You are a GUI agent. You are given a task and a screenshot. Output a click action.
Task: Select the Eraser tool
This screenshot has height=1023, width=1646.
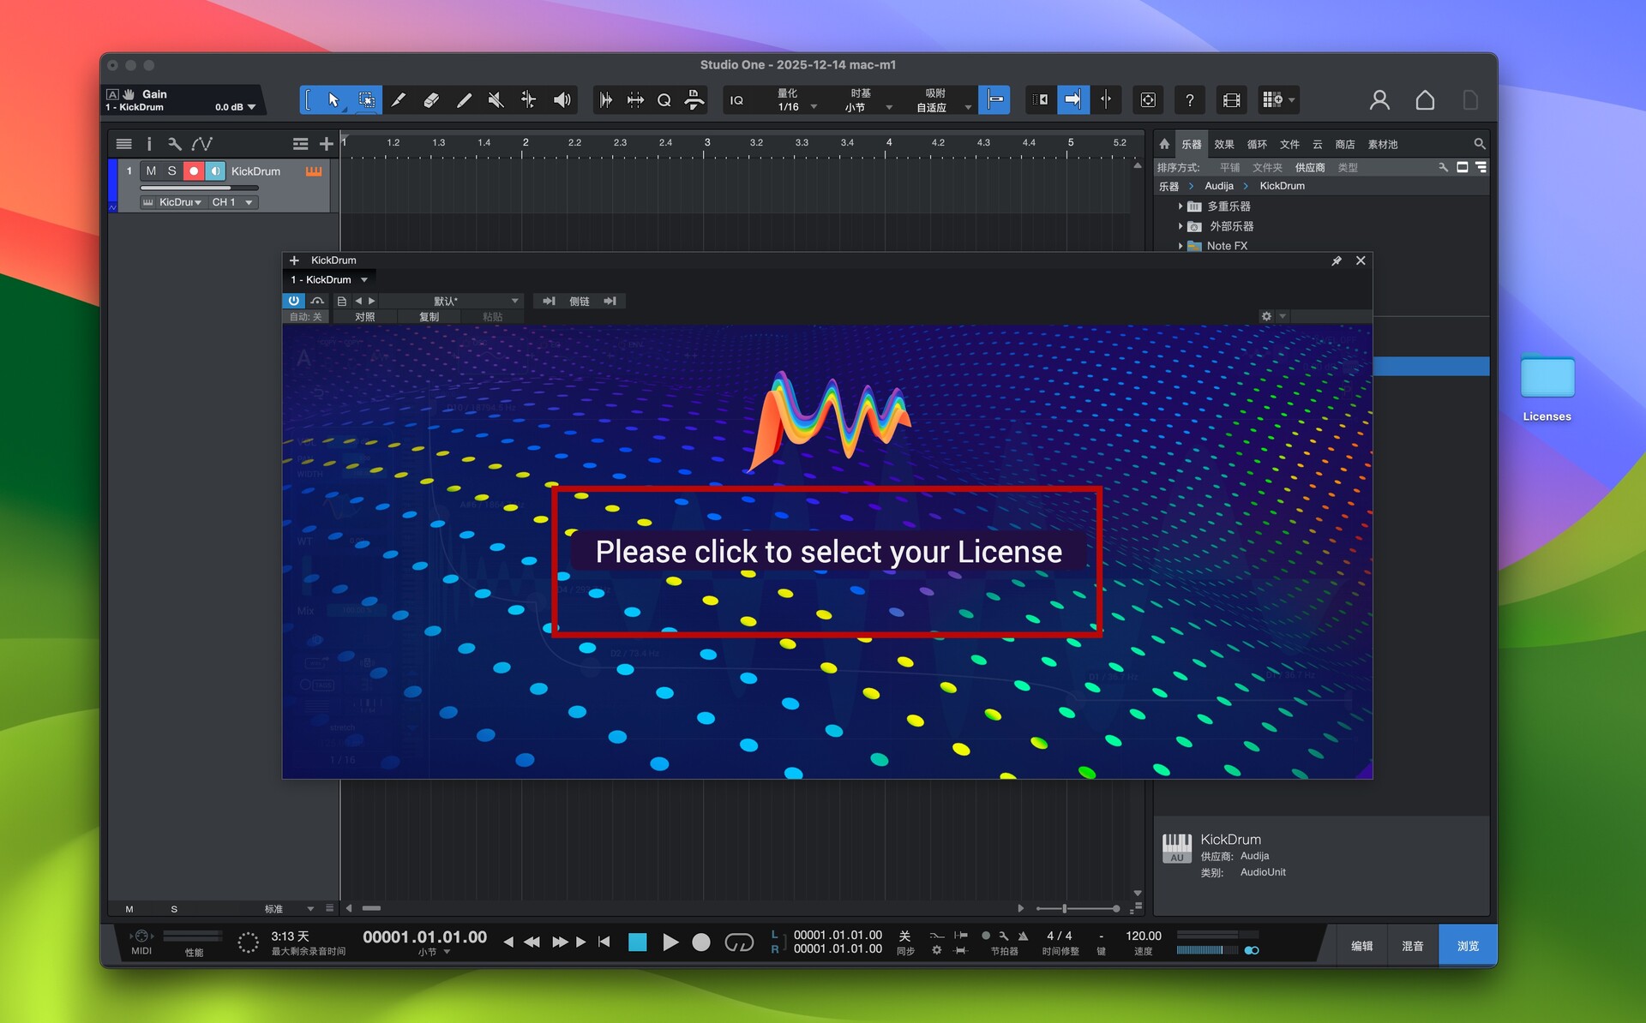(x=431, y=100)
